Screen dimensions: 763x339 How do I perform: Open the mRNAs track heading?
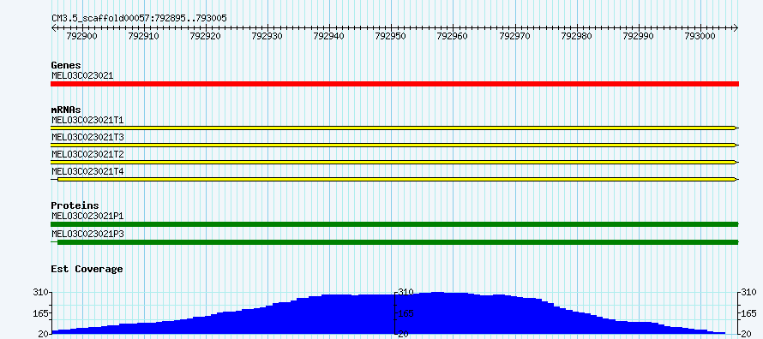point(66,110)
